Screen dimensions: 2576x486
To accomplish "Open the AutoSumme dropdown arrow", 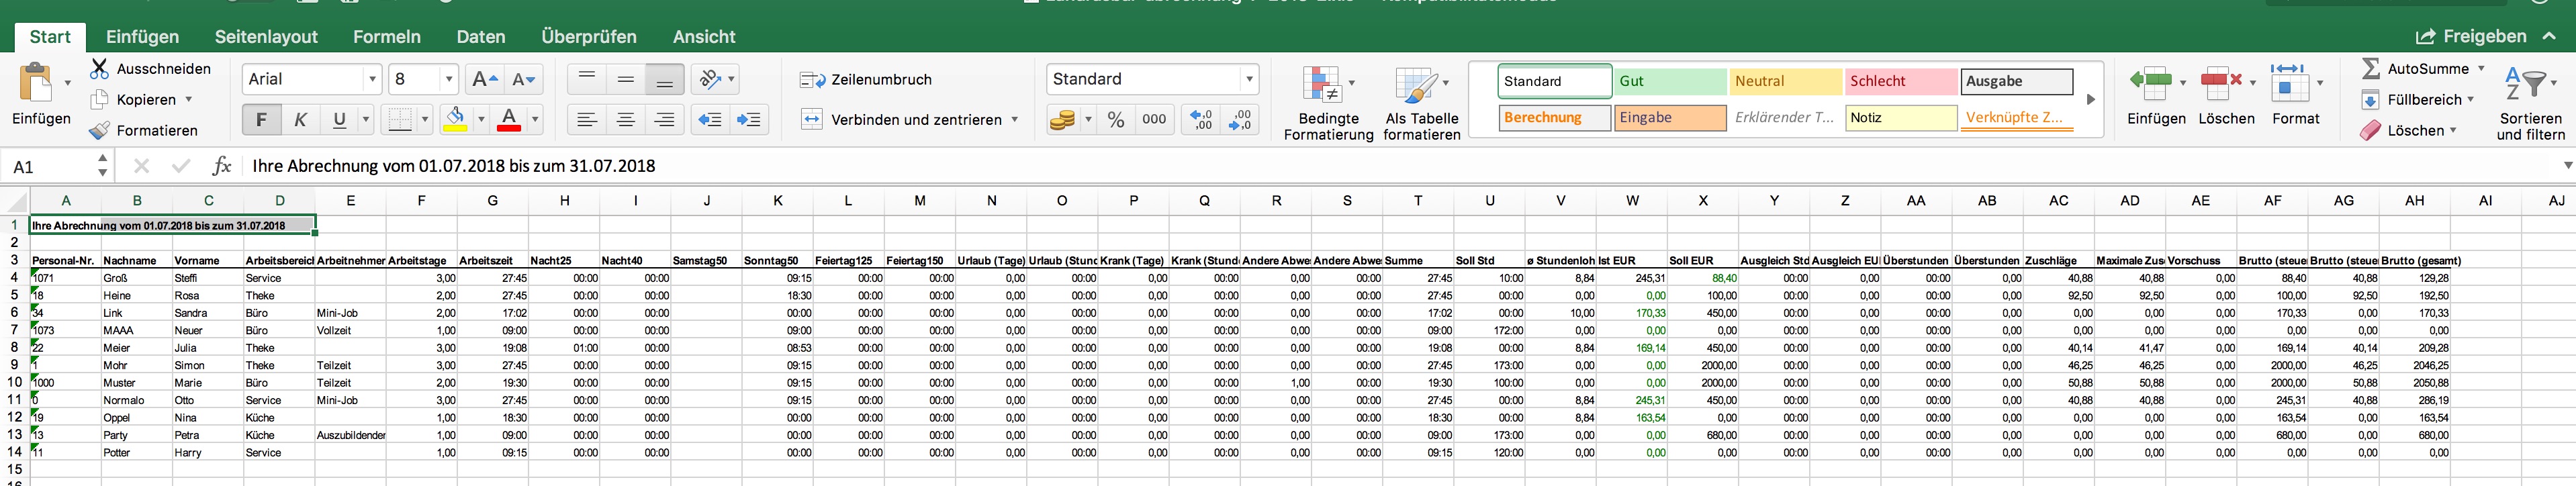I will 2481,69.
